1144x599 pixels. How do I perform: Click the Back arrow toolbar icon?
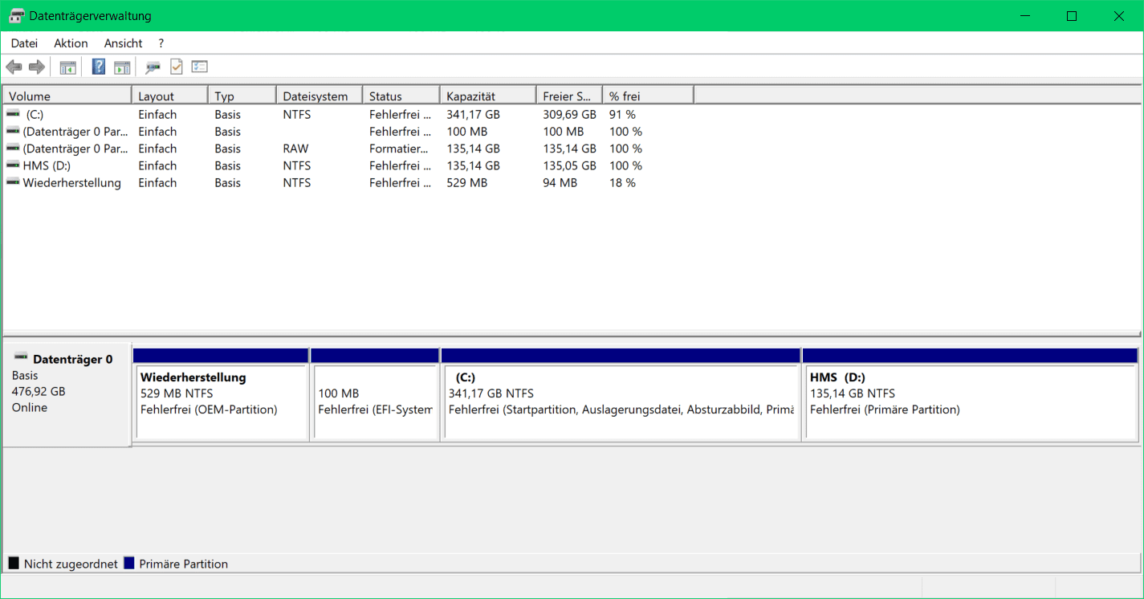click(14, 67)
